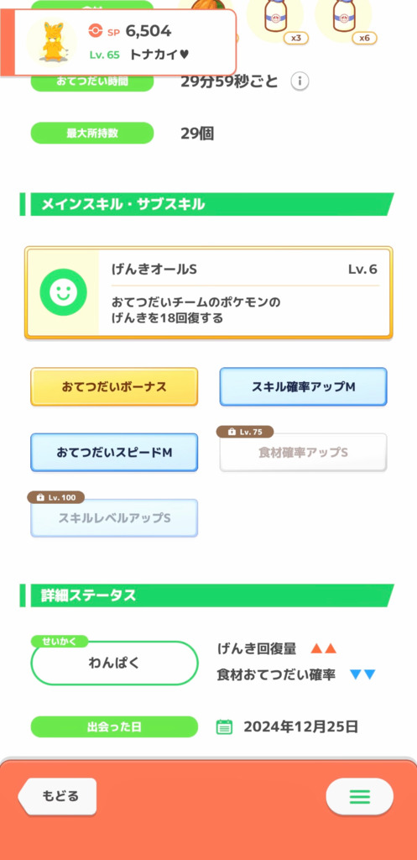417x860 pixels.
Task: Tap the info icon beside おてつだい時間
Action: click(300, 81)
